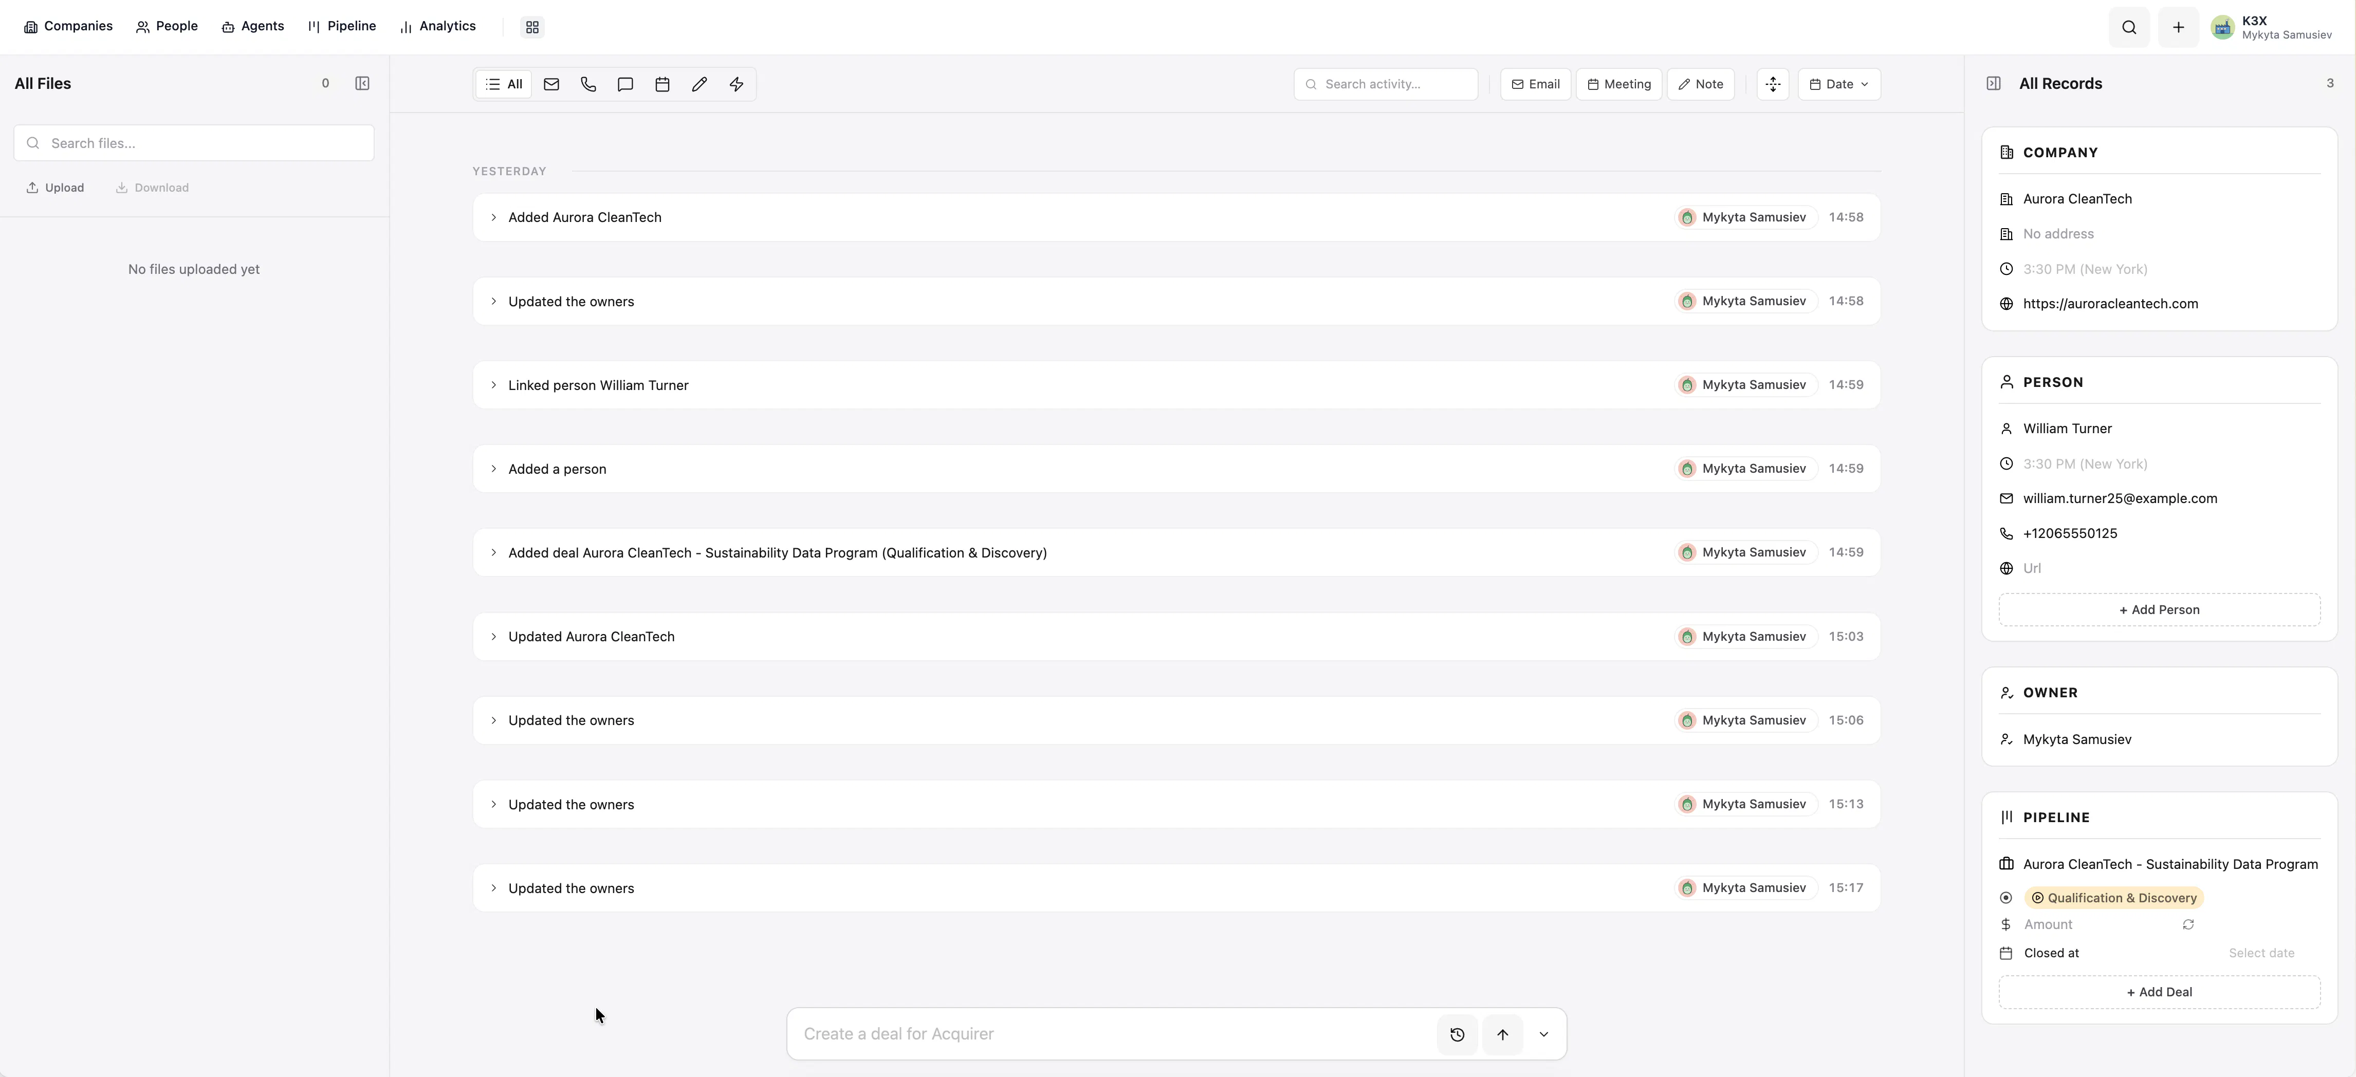2356x1077 pixels.
Task: Expand Updated the owners entry at 15:06
Action: [x=493, y=720]
